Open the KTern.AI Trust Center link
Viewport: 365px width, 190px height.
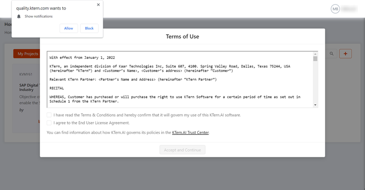(190, 133)
